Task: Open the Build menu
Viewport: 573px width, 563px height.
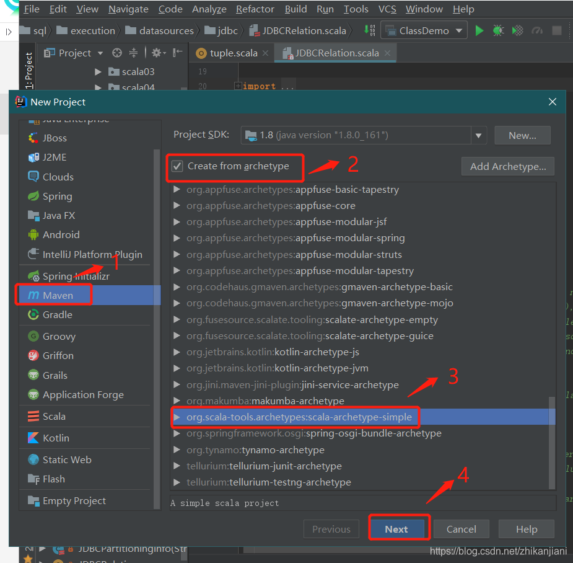Action: 295,9
